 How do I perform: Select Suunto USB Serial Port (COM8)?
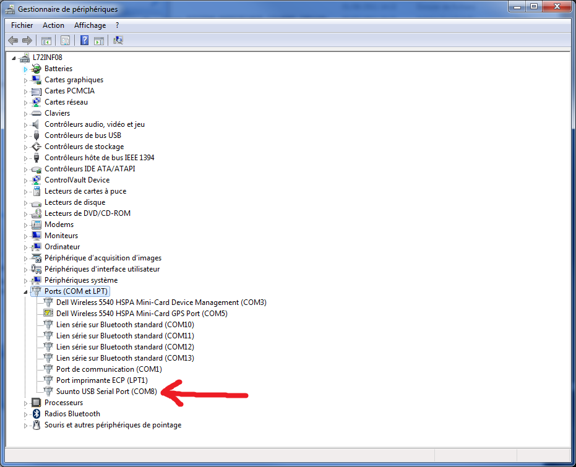click(x=106, y=392)
